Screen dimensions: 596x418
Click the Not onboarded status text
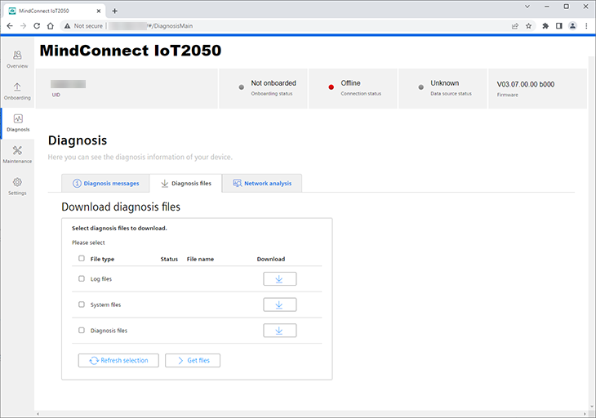point(274,82)
